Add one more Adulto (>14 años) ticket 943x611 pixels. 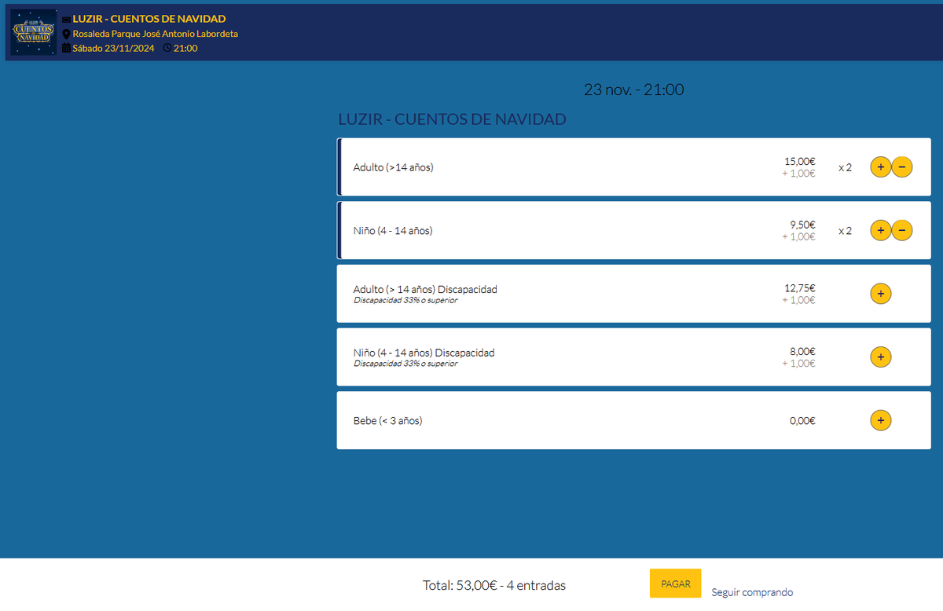tap(881, 167)
